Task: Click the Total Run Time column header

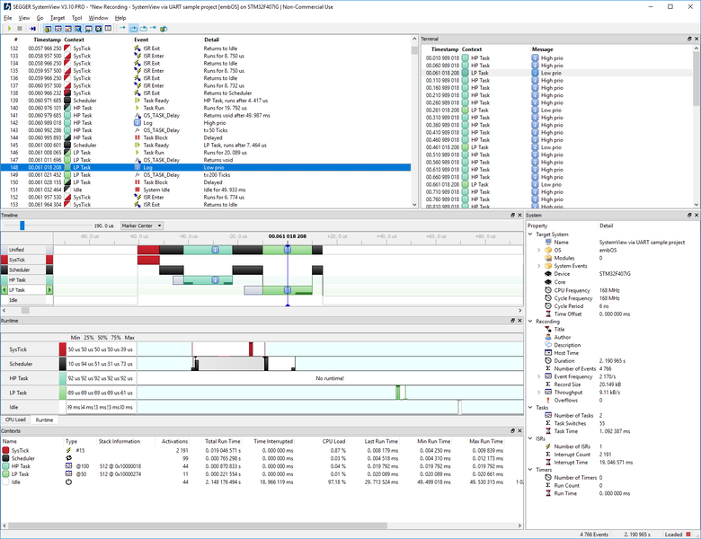Action: pyautogui.click(x=222, y=441)
